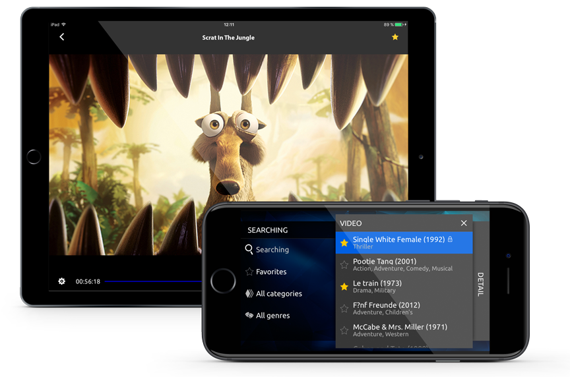The width and height of the screenshot is (570, 377).
Task: Click the iPad battery indicator
Action: click(x=399, y=24)
